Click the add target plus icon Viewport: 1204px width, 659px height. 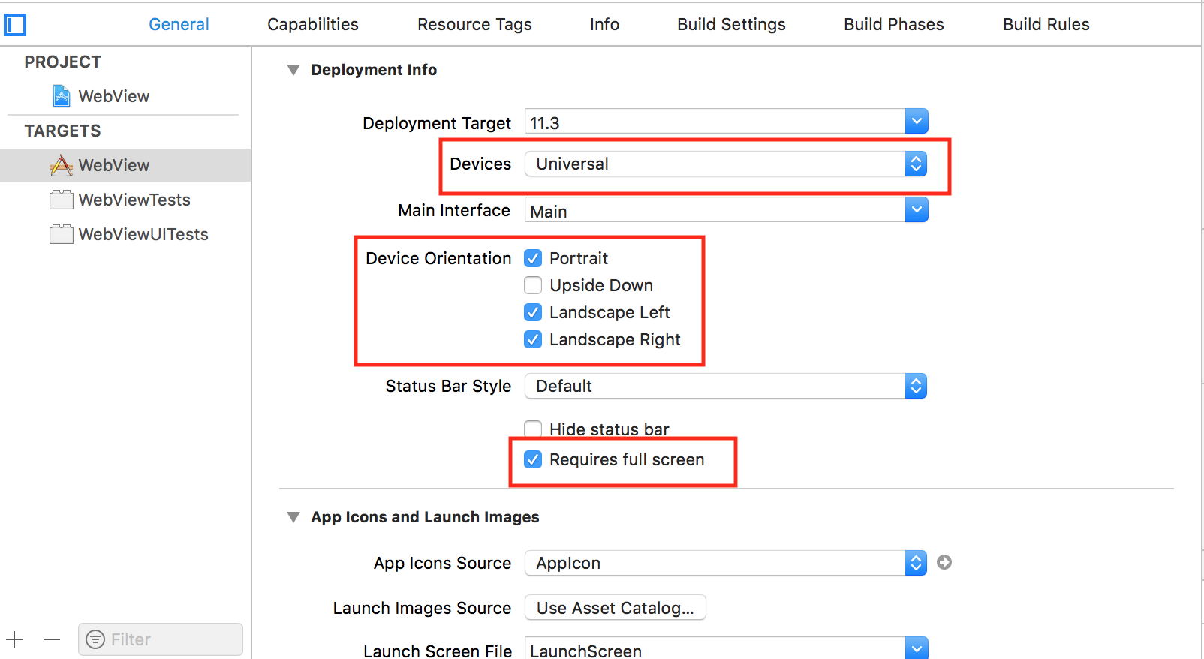click(x=15, y=639)
